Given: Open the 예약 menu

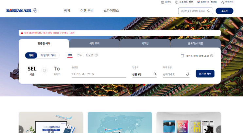Looking at the screenshot, I should pyautogui.click(x=67, y=10).
